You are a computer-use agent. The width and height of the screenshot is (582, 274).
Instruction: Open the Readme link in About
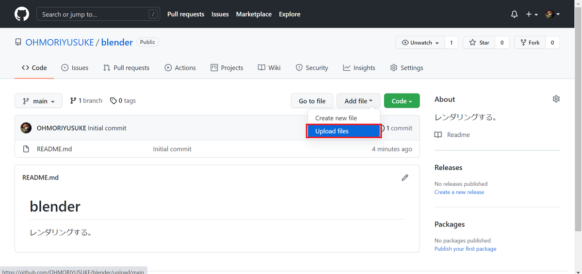point(453,135)
